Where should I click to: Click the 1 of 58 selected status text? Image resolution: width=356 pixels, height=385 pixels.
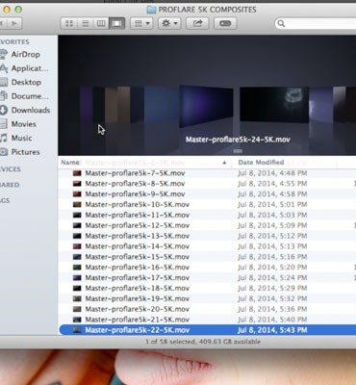coord(203,342)
